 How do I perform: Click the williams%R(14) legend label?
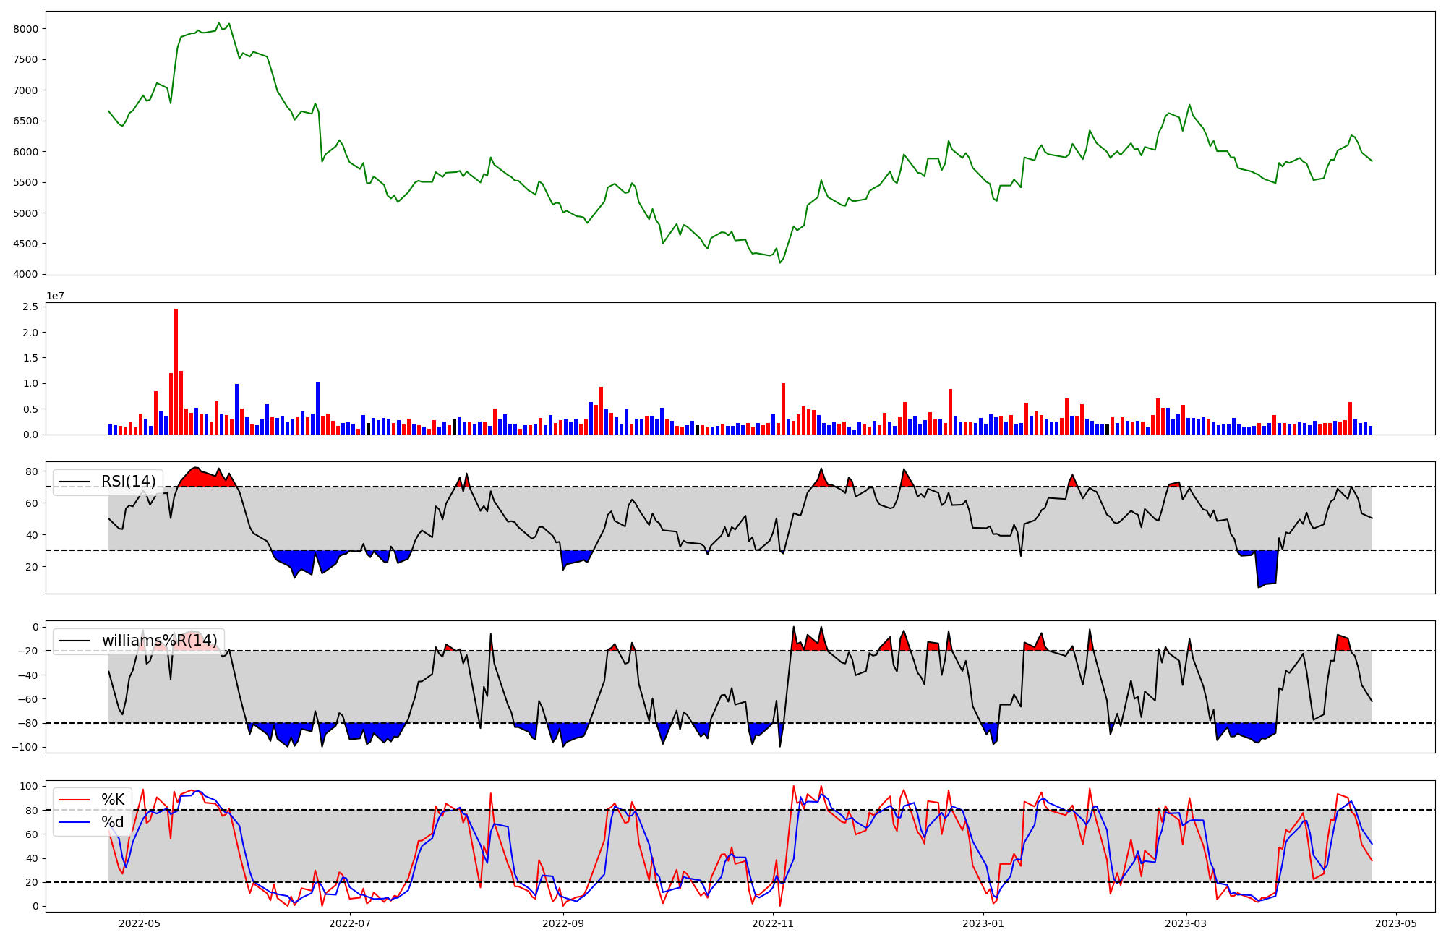pyautogui.click(x=159, y=641)
